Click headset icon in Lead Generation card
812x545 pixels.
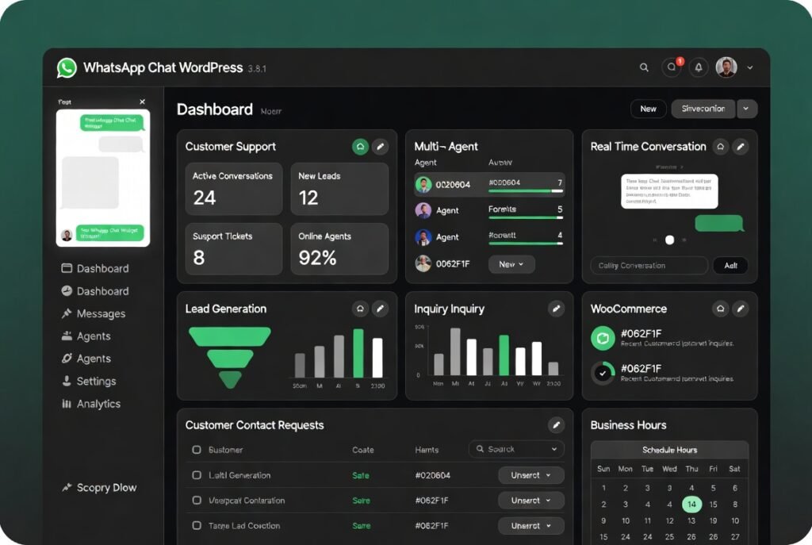[360, 309]
